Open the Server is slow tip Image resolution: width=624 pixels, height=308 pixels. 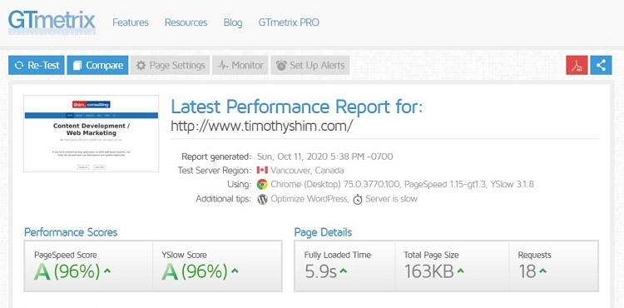(x=392, y=199)
